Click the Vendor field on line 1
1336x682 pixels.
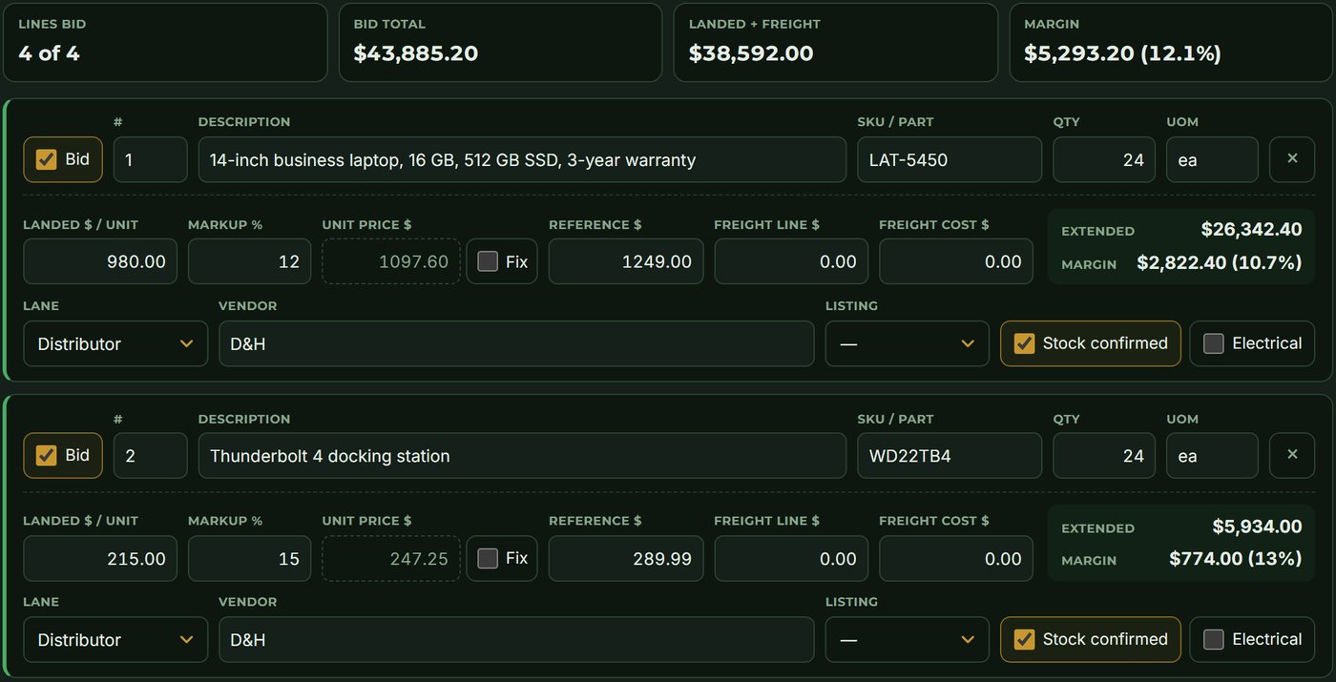516,343
